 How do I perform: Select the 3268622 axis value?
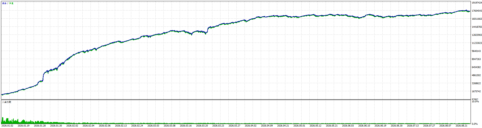[x=476, y=83]
